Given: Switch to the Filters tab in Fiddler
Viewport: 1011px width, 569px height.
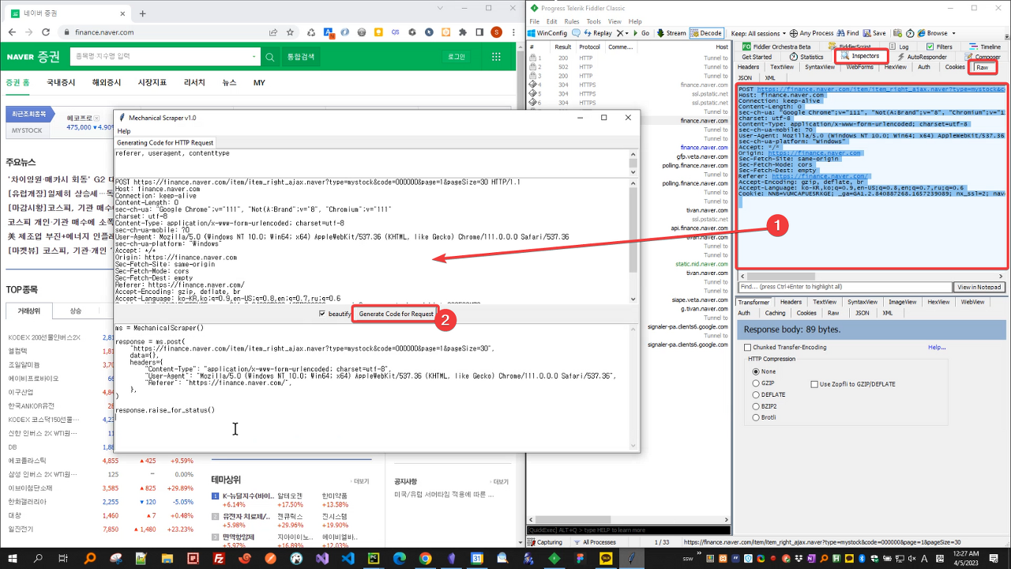Looking at the screenshot, I should [x=938, y=47].
